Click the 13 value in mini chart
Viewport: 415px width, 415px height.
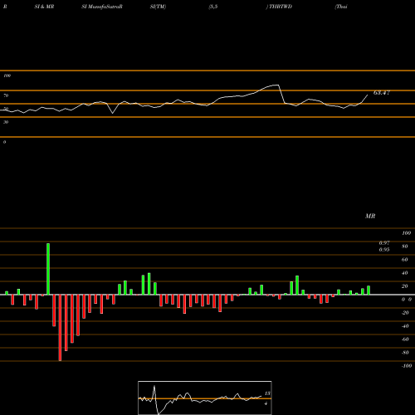267,393
